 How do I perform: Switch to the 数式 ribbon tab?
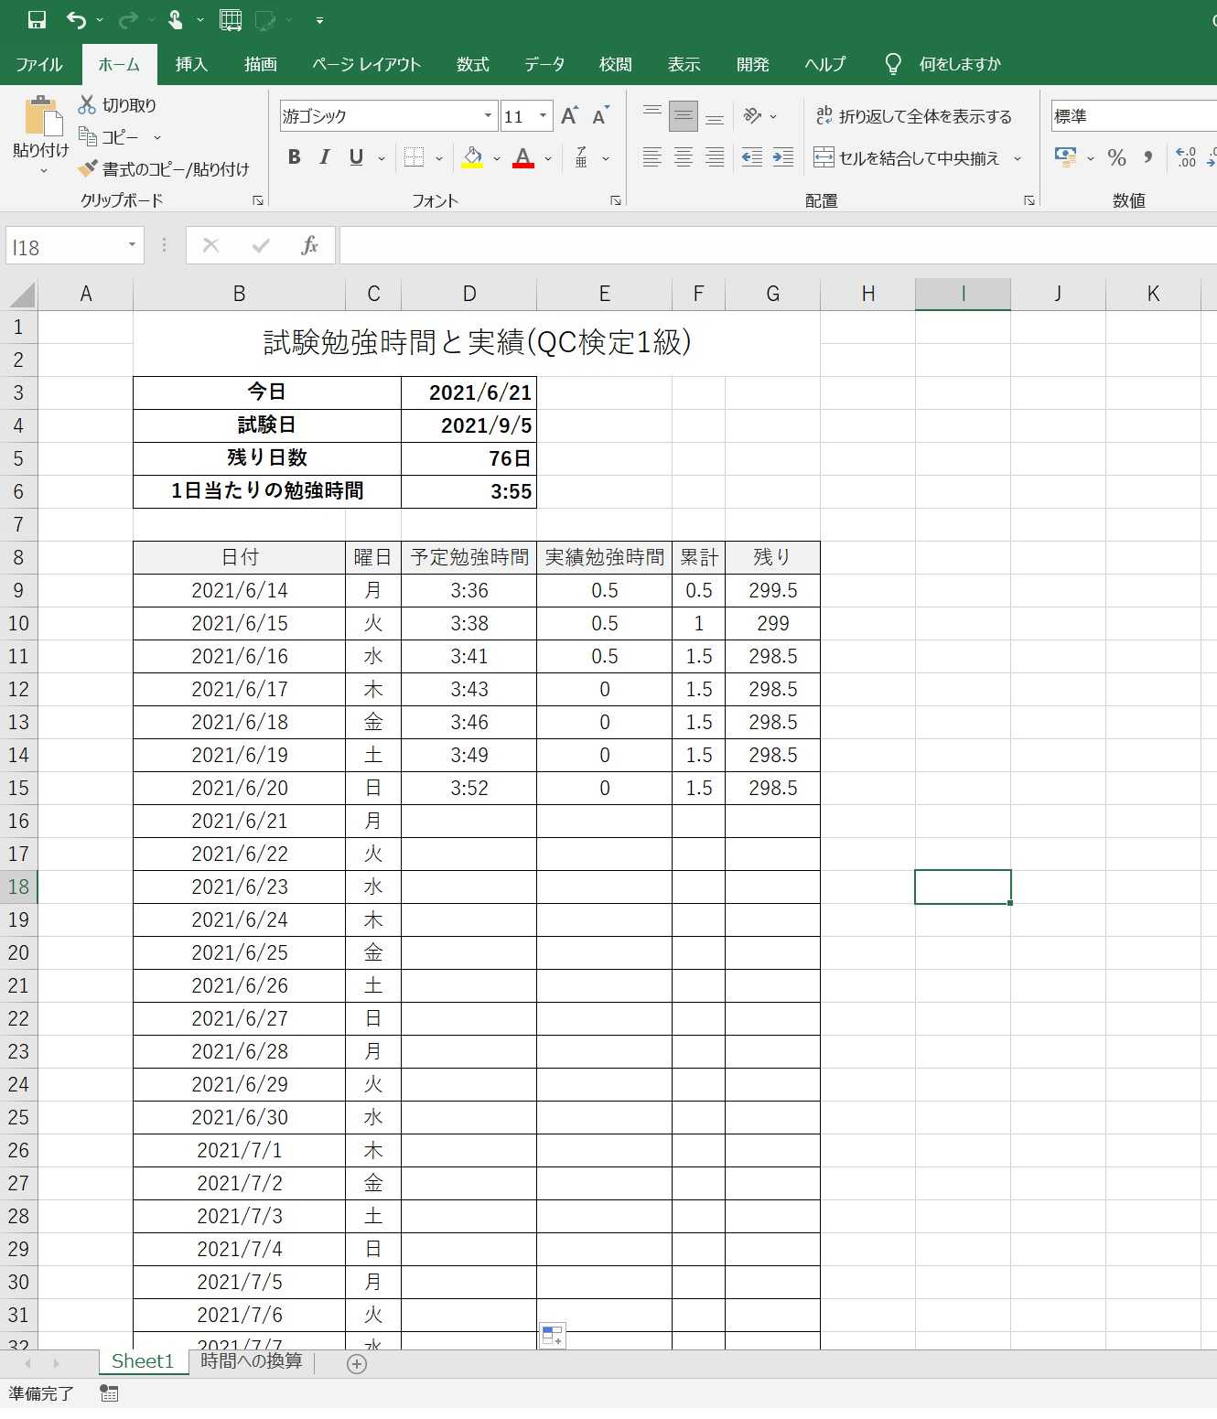472,64
